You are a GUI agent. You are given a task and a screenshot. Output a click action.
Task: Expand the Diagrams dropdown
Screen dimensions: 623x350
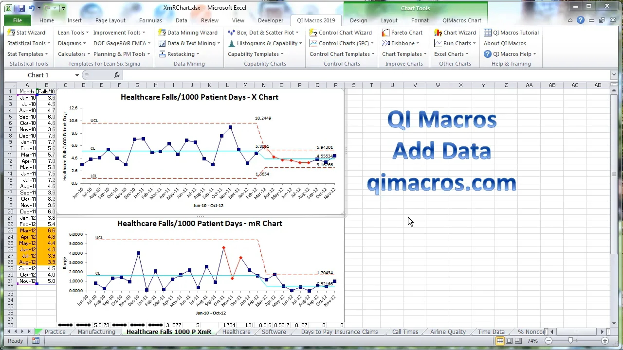(72, 43)
